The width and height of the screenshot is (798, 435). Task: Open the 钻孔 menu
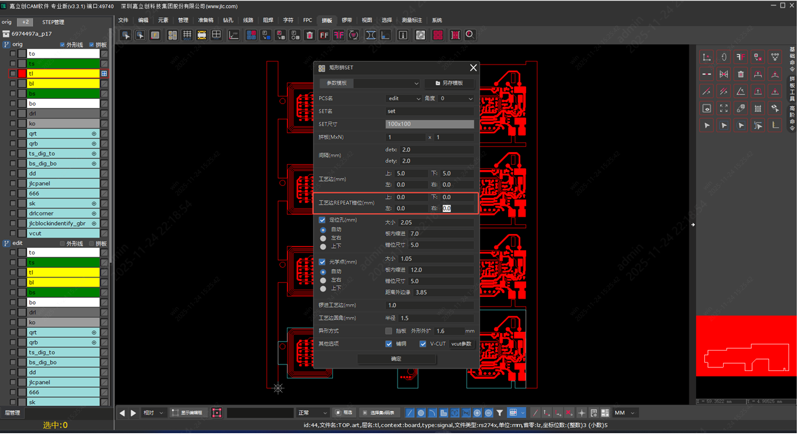228,20
